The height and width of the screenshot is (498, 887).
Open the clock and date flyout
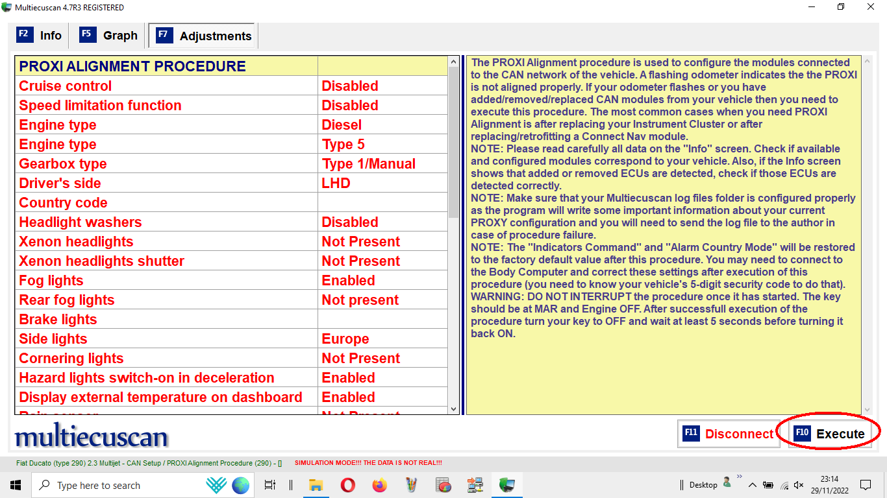(829, 485)
